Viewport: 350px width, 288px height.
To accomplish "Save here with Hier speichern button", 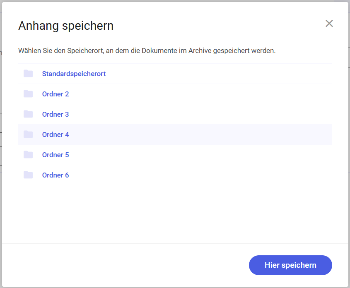I will tap(290, 265).
